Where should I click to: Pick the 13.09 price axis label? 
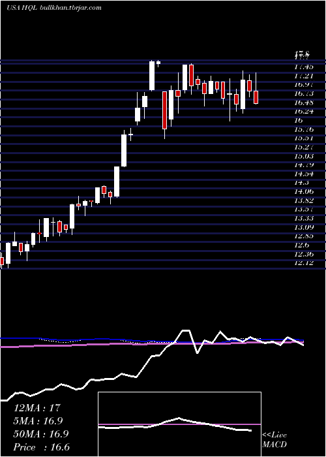[x=304, y=227]
